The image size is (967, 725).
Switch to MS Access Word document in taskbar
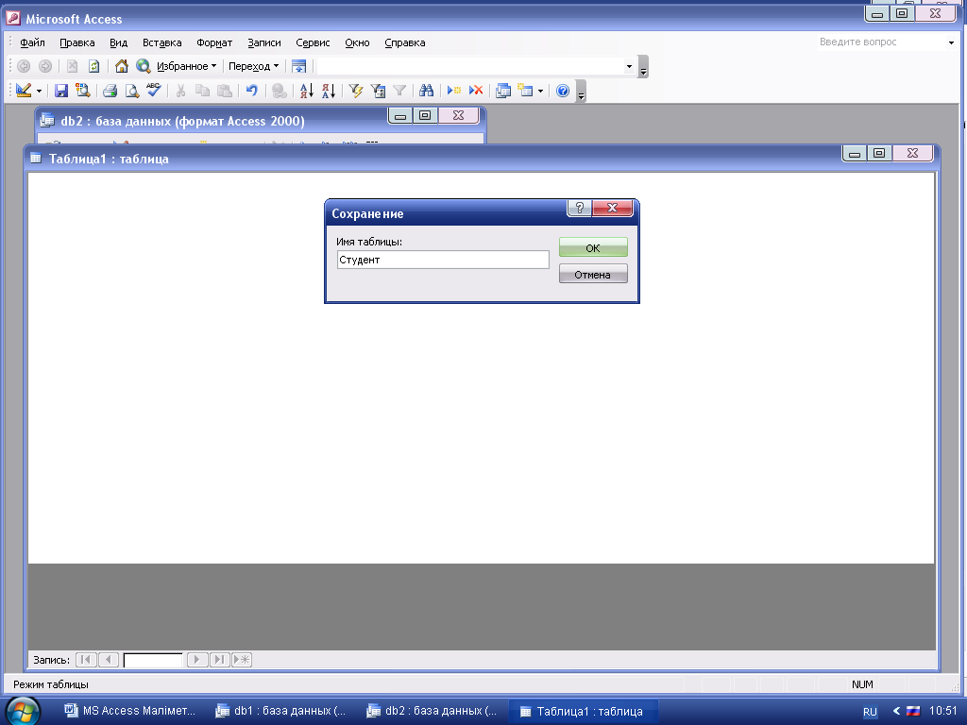[130, 711]
